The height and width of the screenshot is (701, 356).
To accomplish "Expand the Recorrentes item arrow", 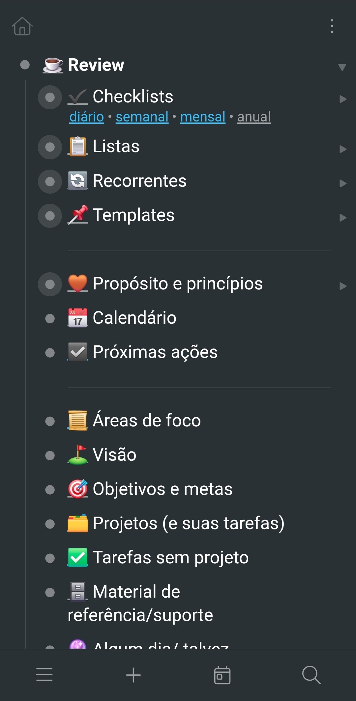I will coord(343,183).
